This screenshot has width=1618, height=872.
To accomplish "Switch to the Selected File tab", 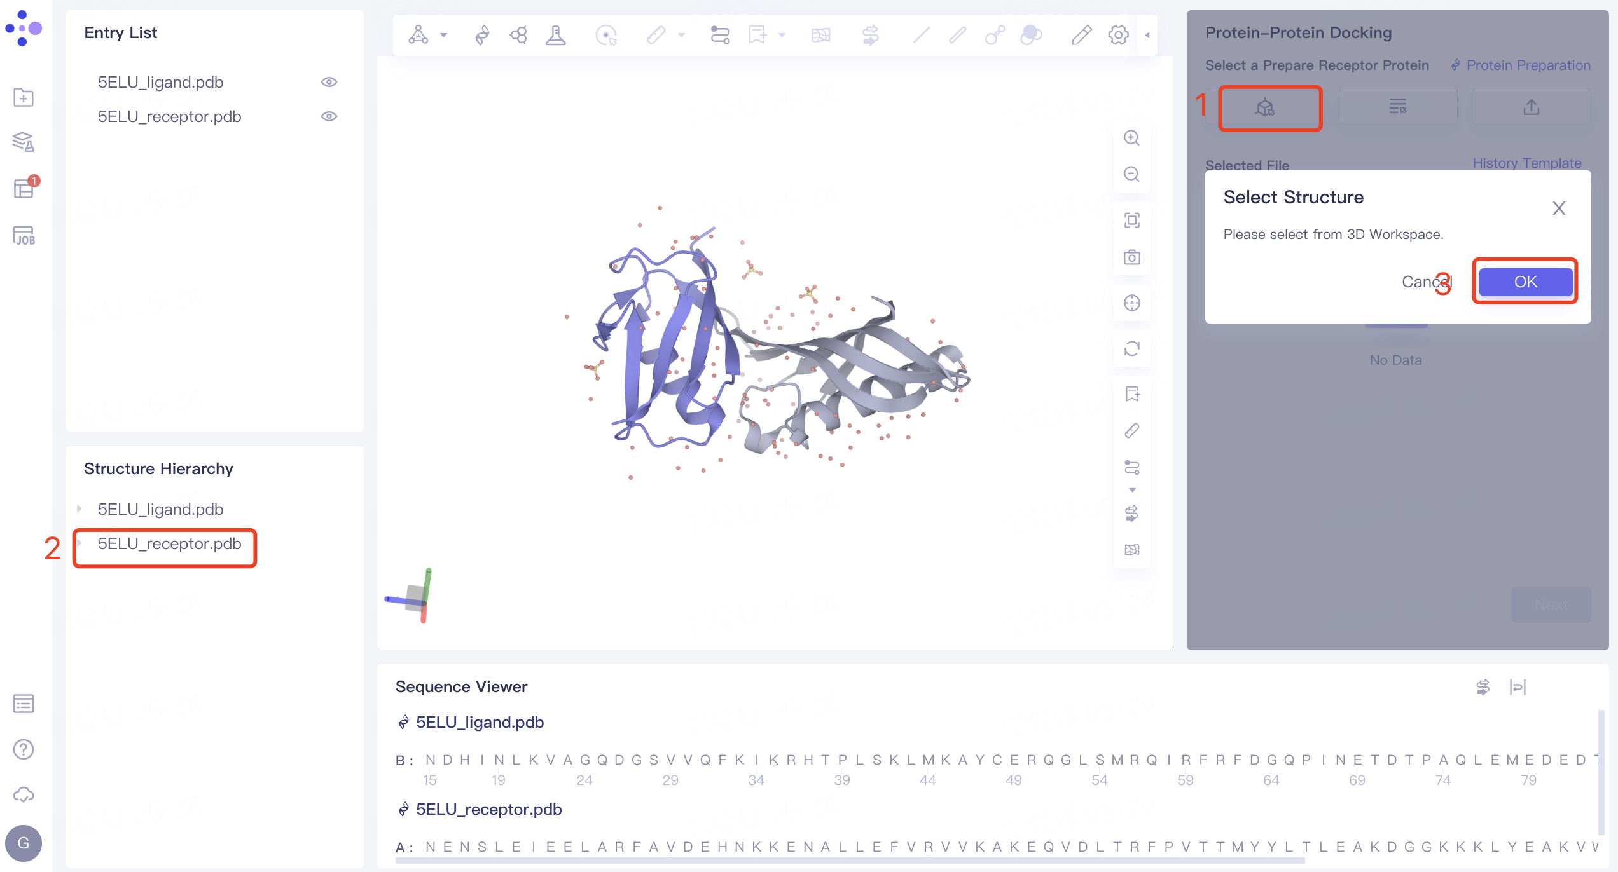I will click(1247, 165).
